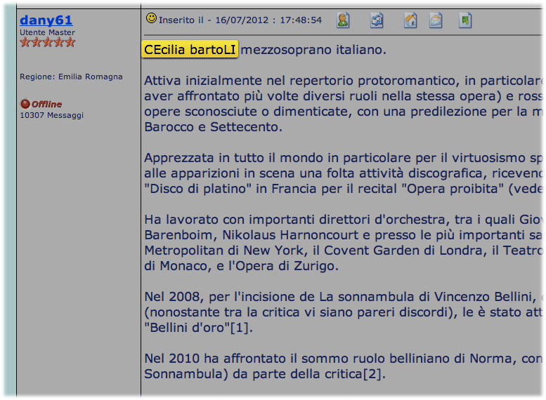Screen dimensions: 546x400
Task: Click the 'Barocco e Settecento.' line
Action: point(213,127)
